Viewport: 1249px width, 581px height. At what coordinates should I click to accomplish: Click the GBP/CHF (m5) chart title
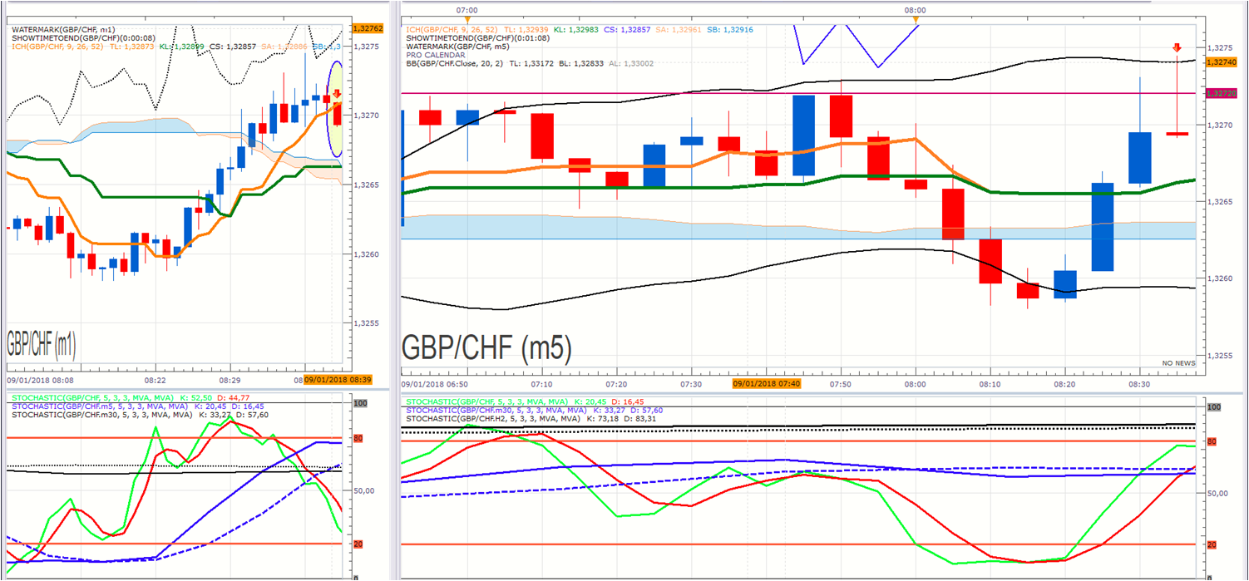[x=487, y=347]
